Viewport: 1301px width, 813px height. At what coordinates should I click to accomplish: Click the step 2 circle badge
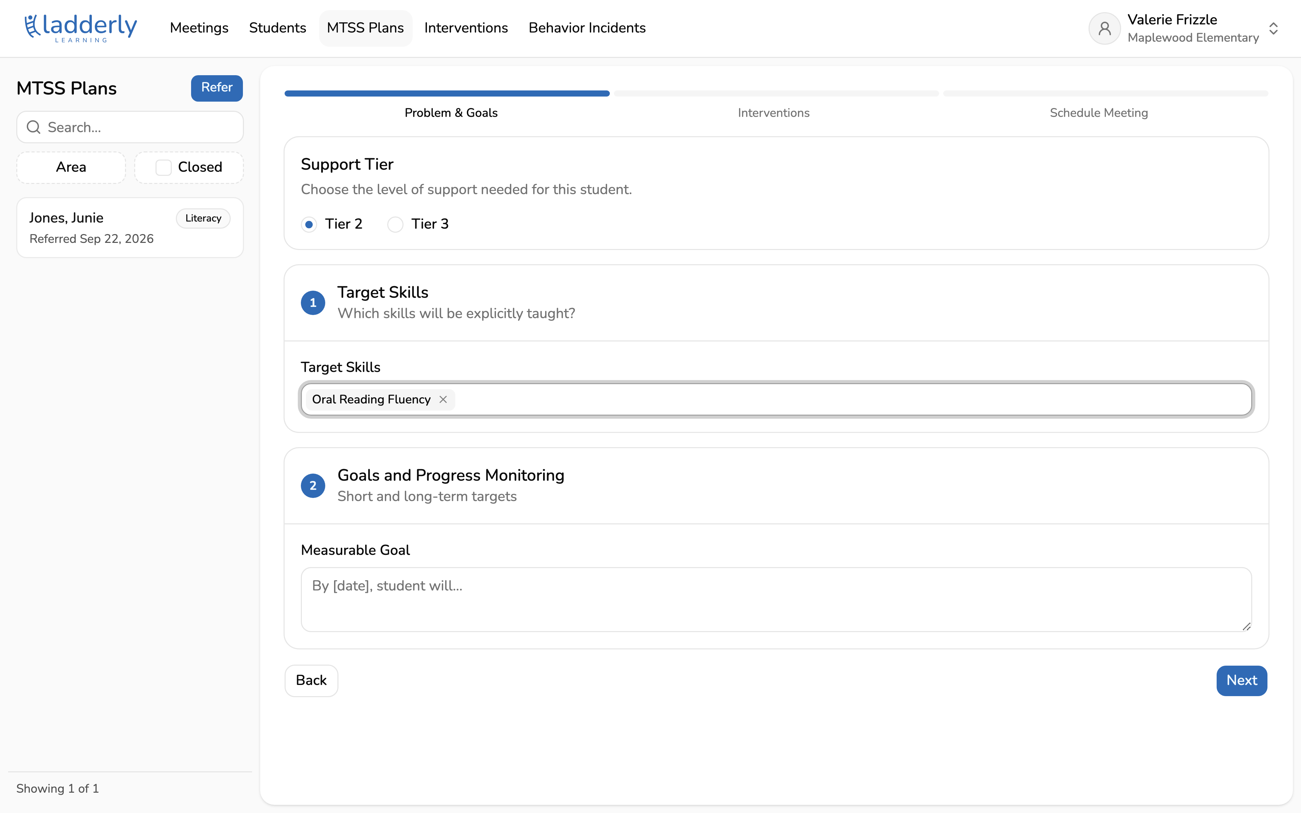point(313,485)
